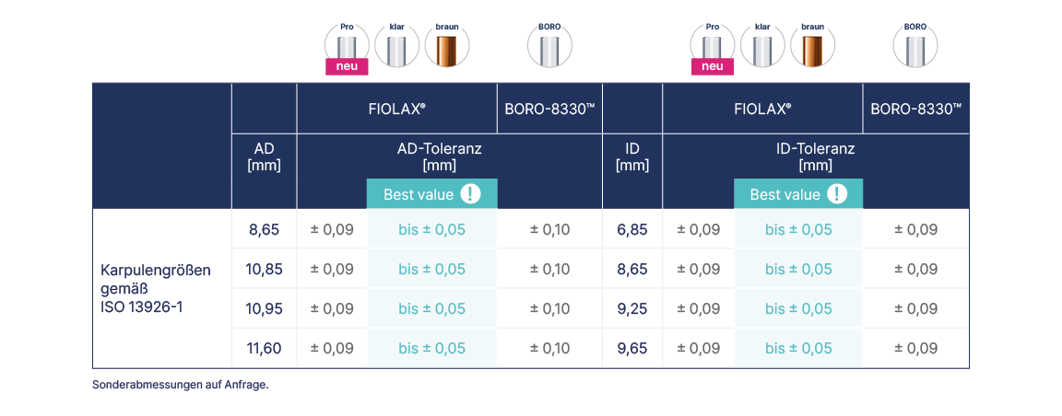1062x416 pixels.
Task: Select the left FIOLAX column header
Action: tap(396, 109)
